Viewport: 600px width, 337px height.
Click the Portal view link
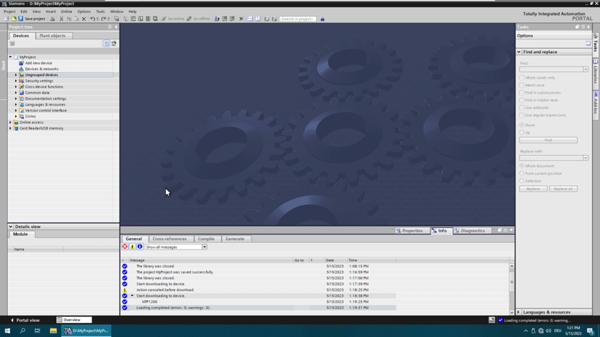click(28, 320)
